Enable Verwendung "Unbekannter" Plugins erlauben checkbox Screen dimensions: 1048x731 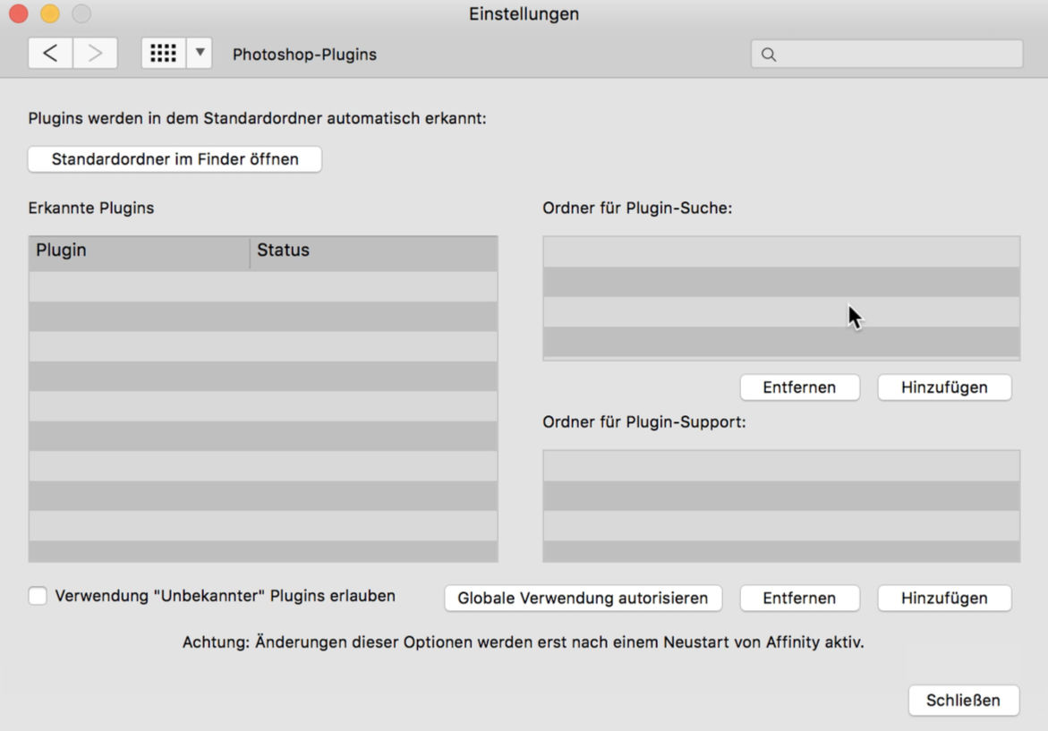tap(38, 595)
